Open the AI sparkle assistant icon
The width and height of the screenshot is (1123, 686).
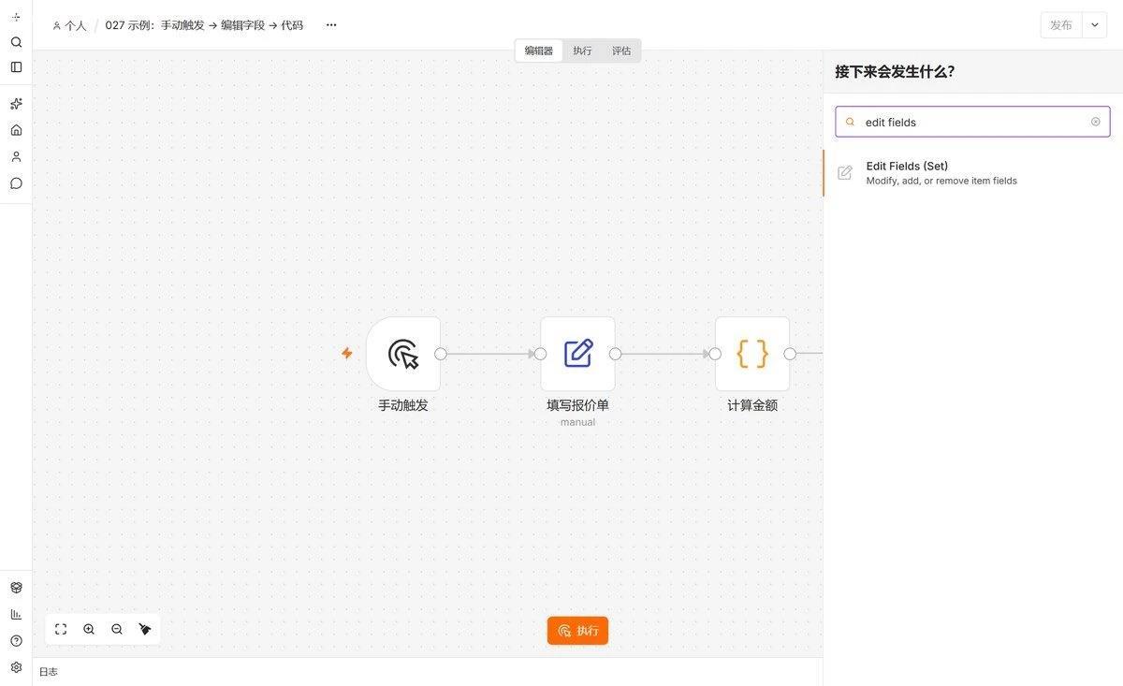click(16, 104)
